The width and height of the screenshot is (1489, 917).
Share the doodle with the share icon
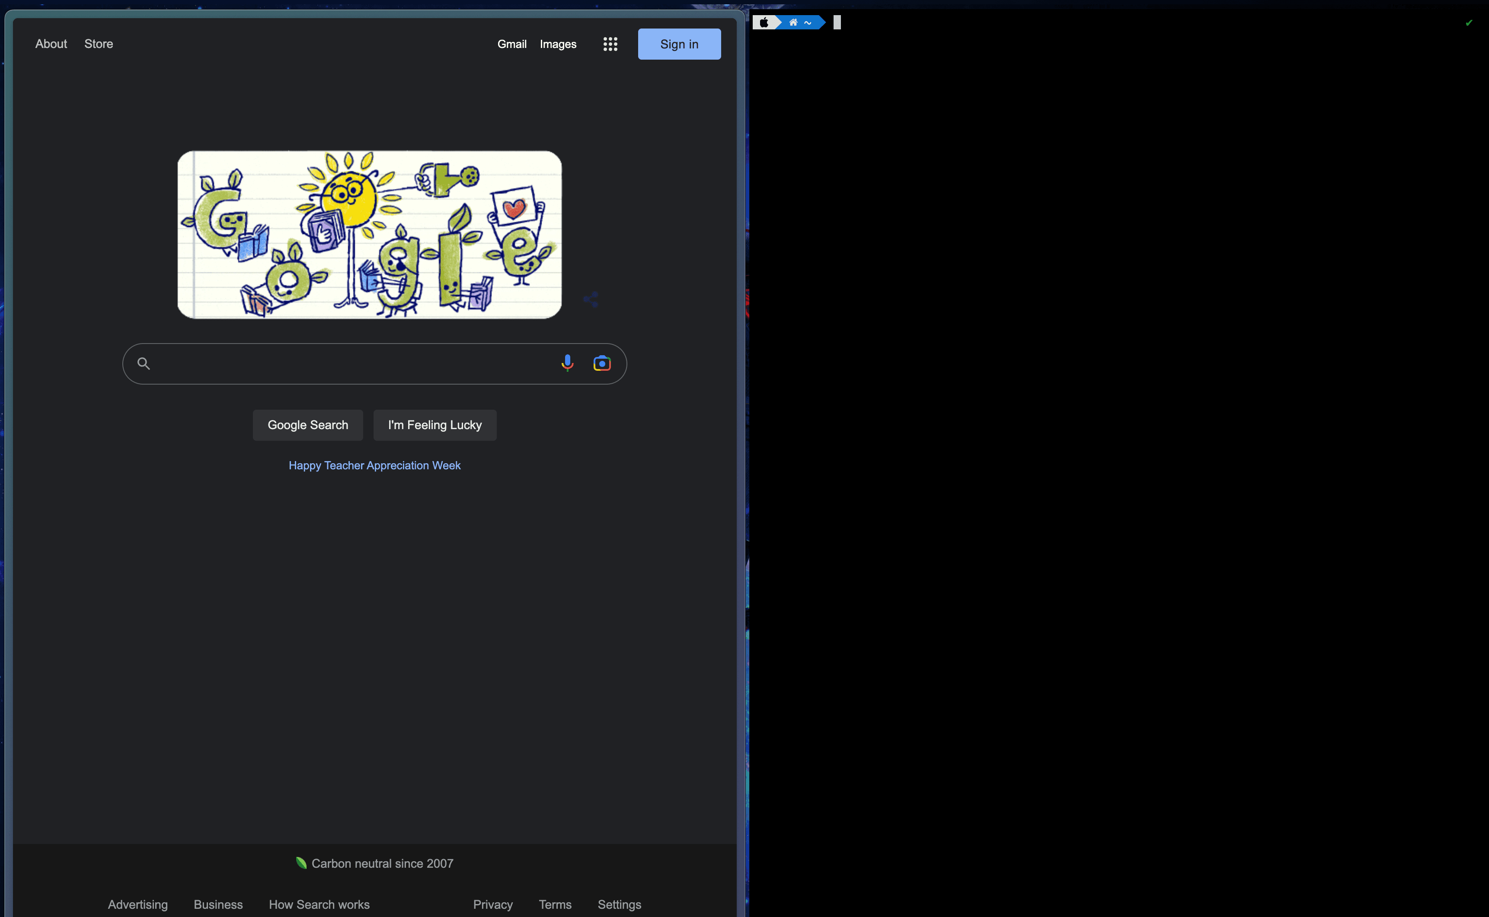coord(591,299)
